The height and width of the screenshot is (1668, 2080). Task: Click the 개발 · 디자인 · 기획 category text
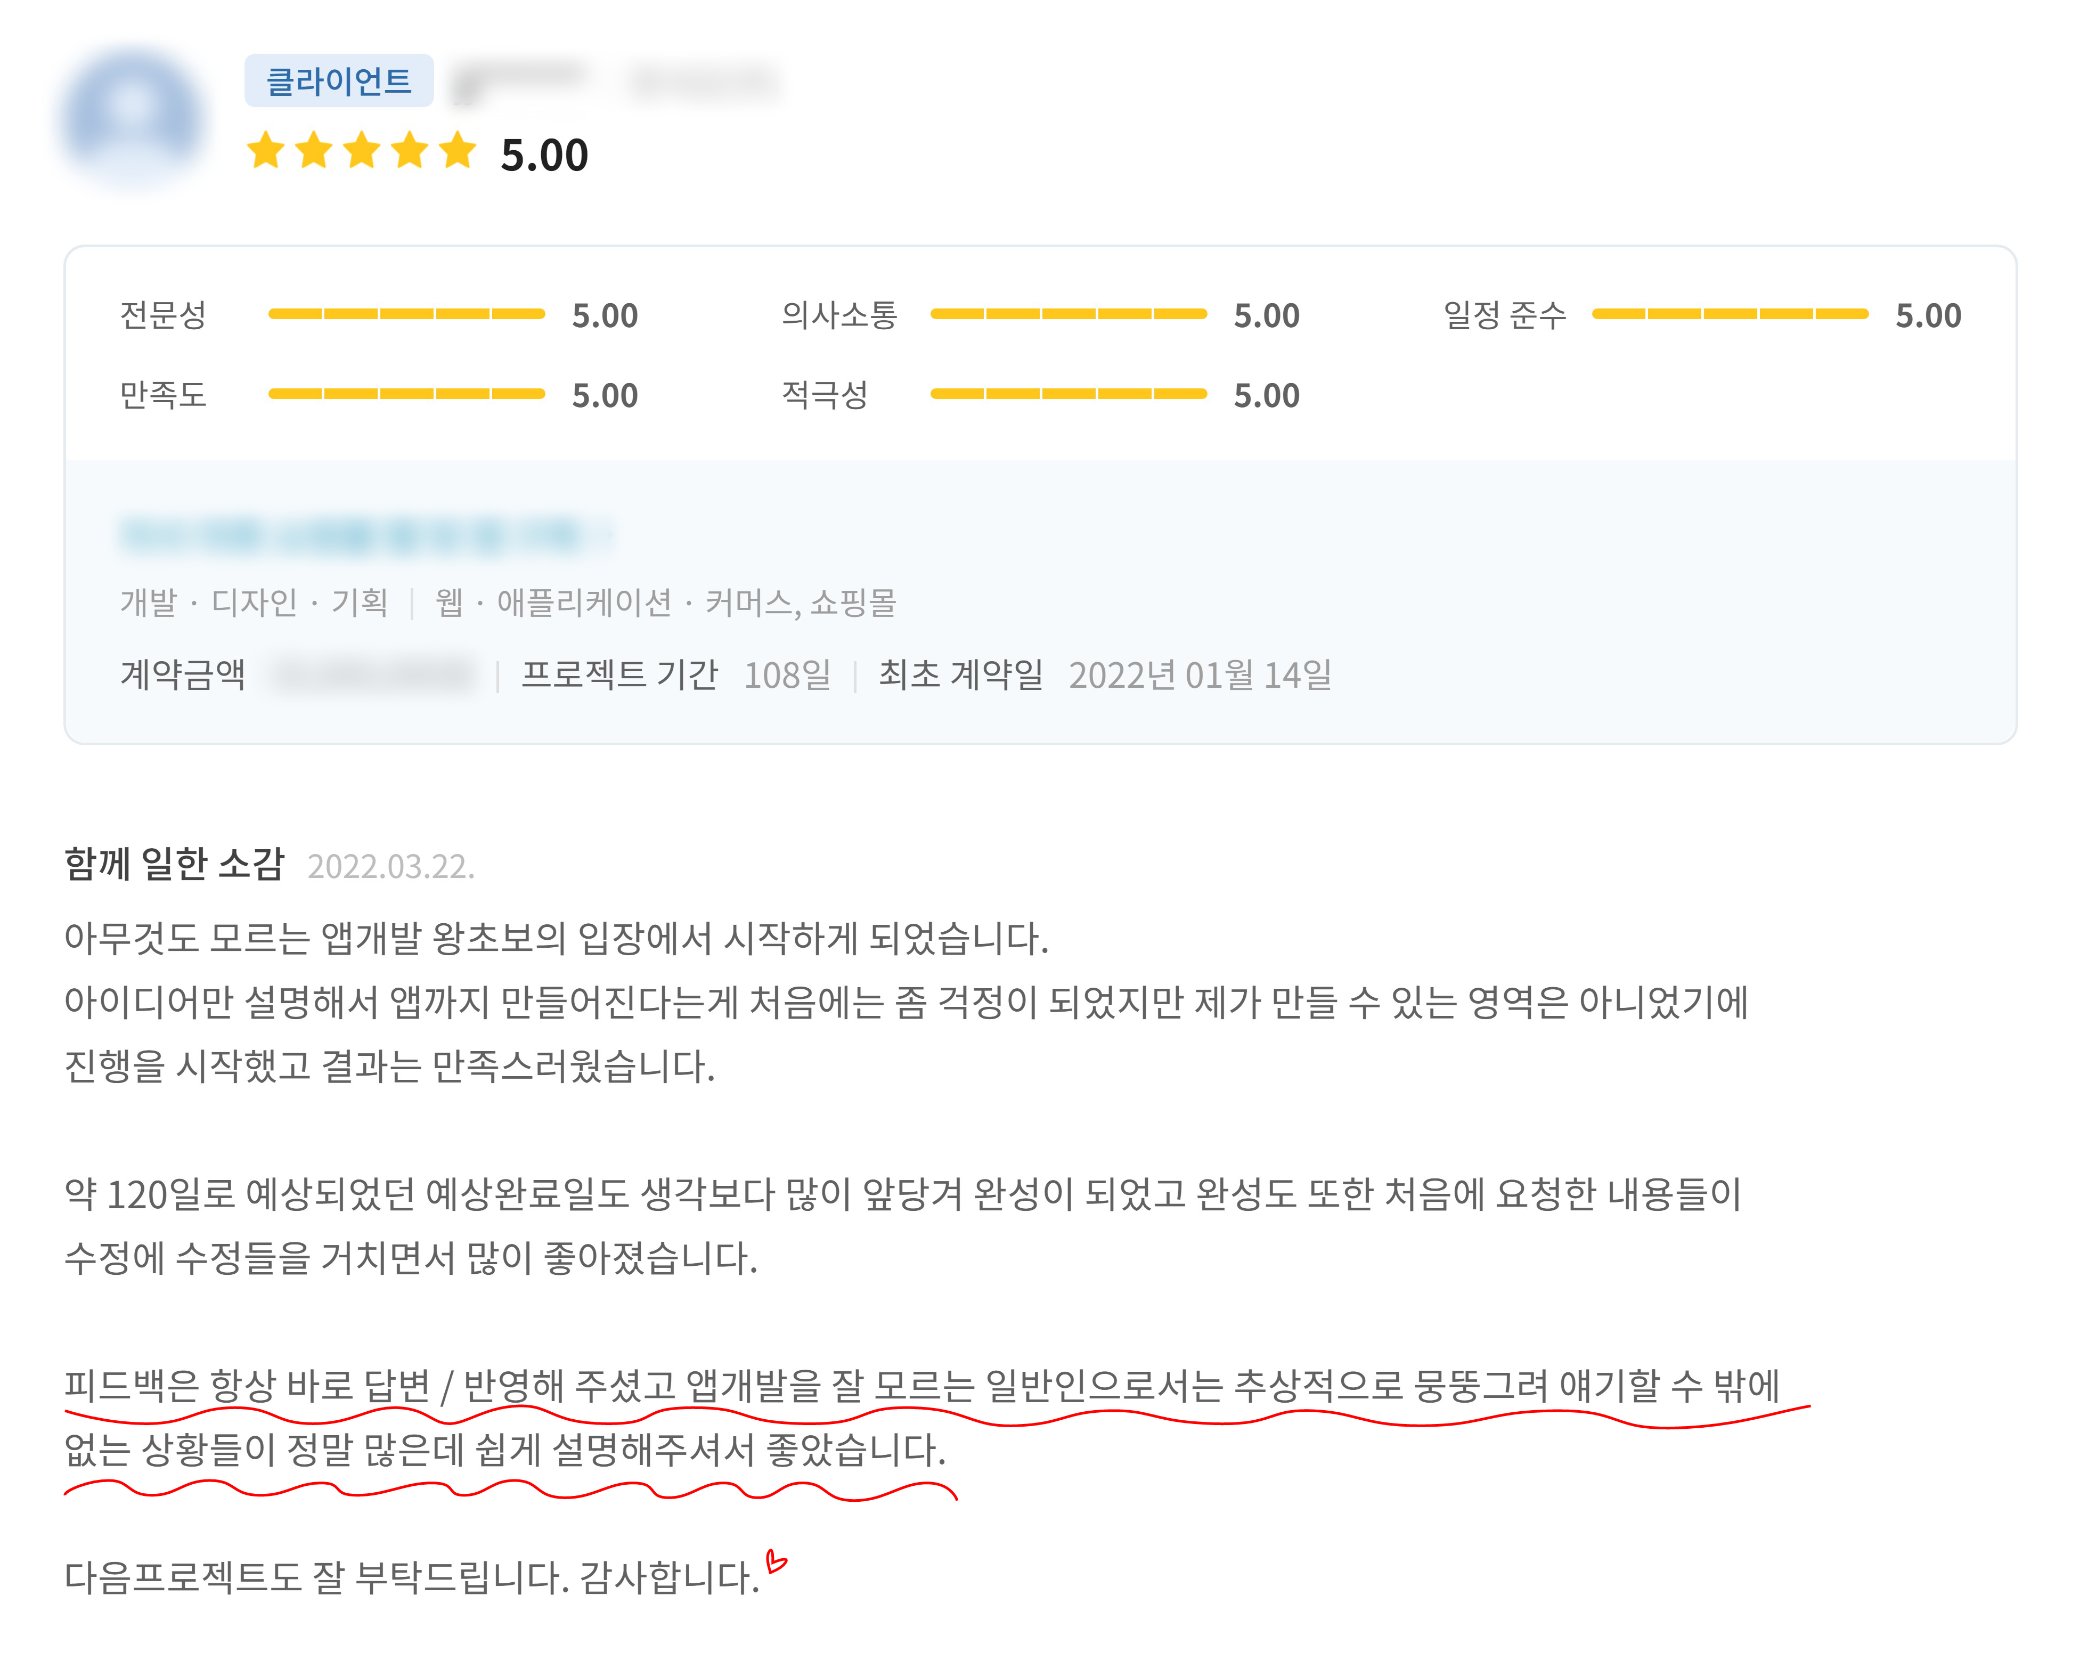coord(254,603)
